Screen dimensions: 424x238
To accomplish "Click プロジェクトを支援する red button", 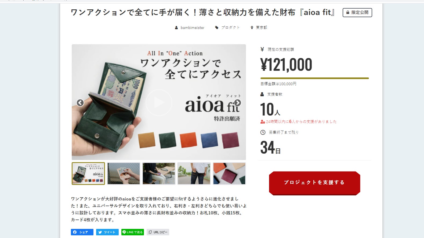I will coord(314,183).
